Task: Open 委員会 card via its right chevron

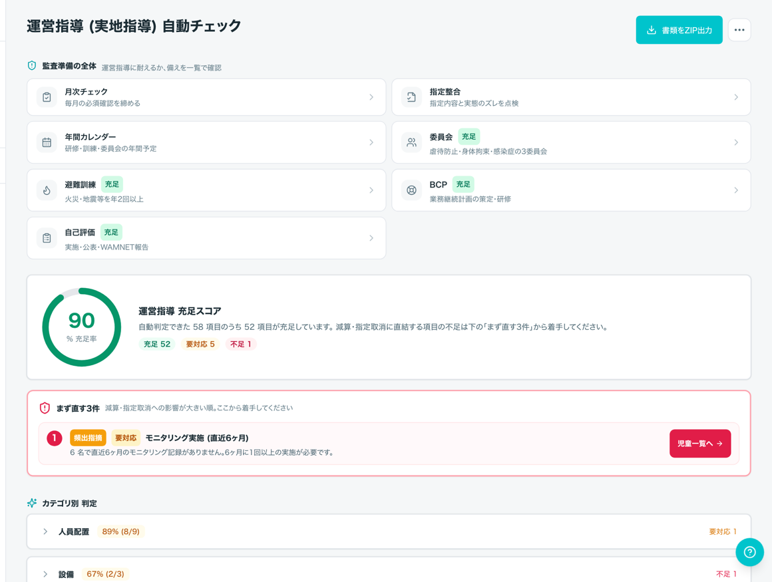Action: pyautogui.click(x=736, y=142)
